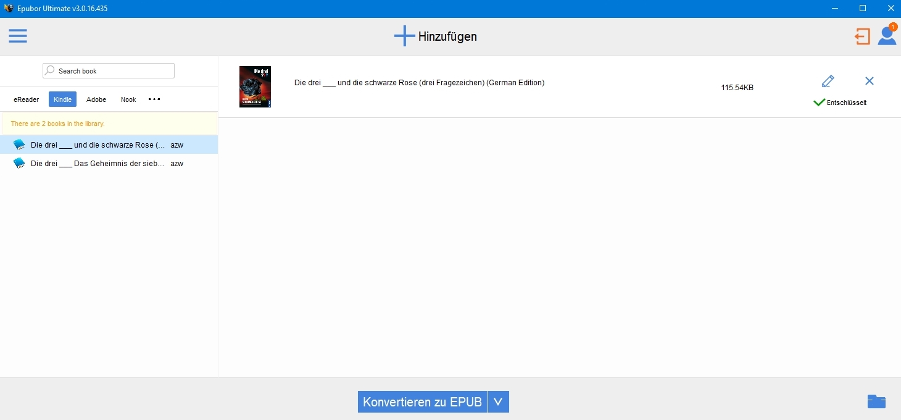The image size is (901, 420).
Task: Open the hamburger main menu
Action: (x=18, y=36)
